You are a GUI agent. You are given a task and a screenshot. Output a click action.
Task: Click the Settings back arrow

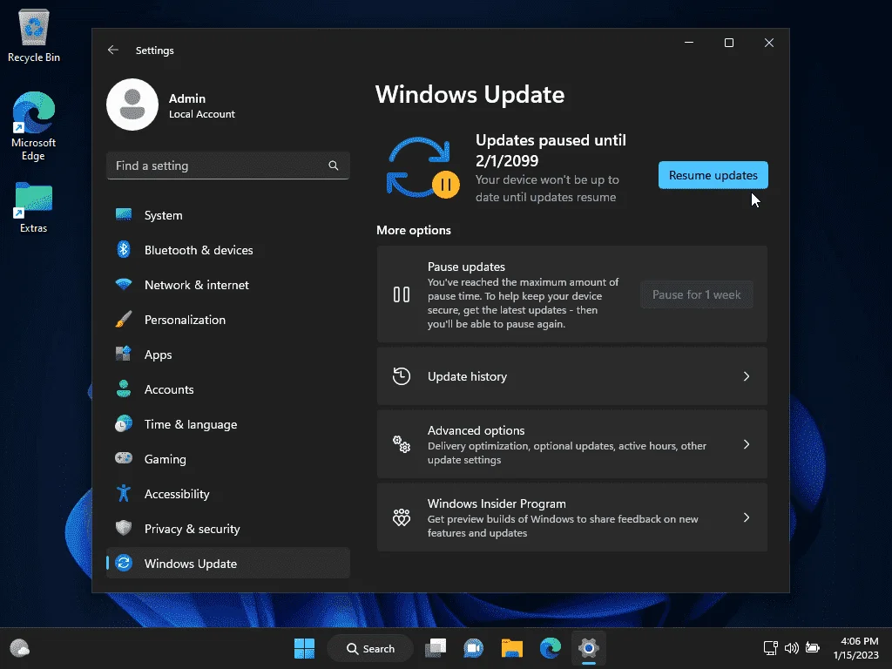[x=113, y=50]
